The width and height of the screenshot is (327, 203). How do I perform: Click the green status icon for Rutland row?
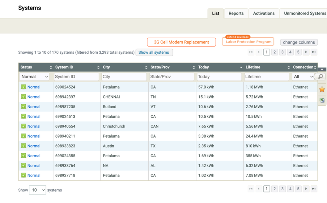23,106
